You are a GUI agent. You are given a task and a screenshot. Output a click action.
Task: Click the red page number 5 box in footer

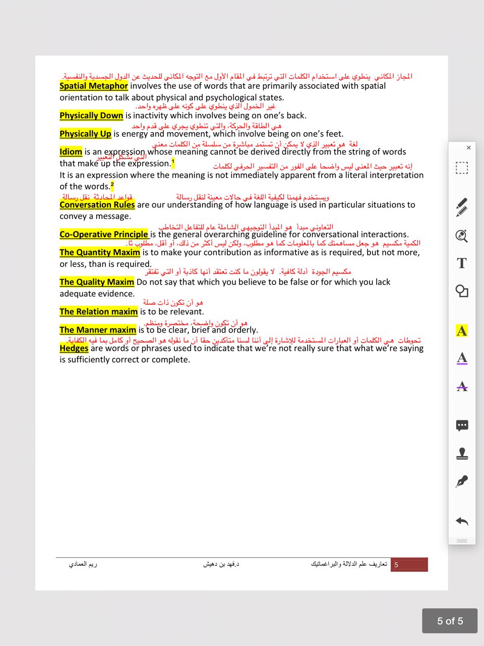click(x=409, y=564)
